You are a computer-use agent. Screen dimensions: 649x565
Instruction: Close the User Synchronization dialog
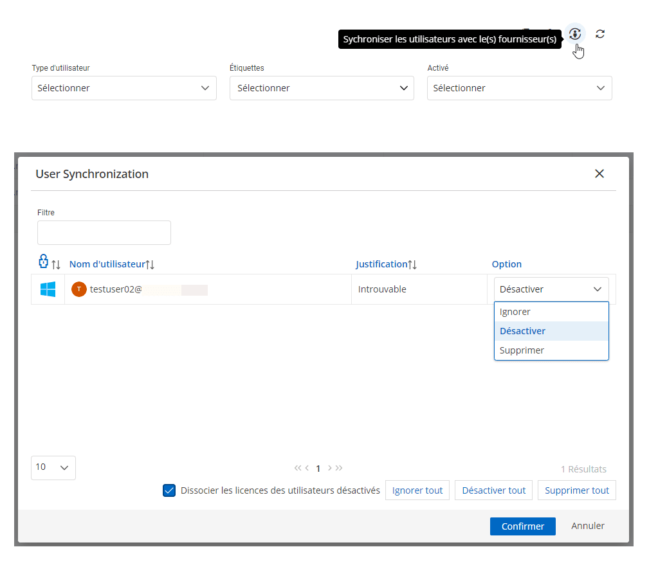[x=599, y=174]
